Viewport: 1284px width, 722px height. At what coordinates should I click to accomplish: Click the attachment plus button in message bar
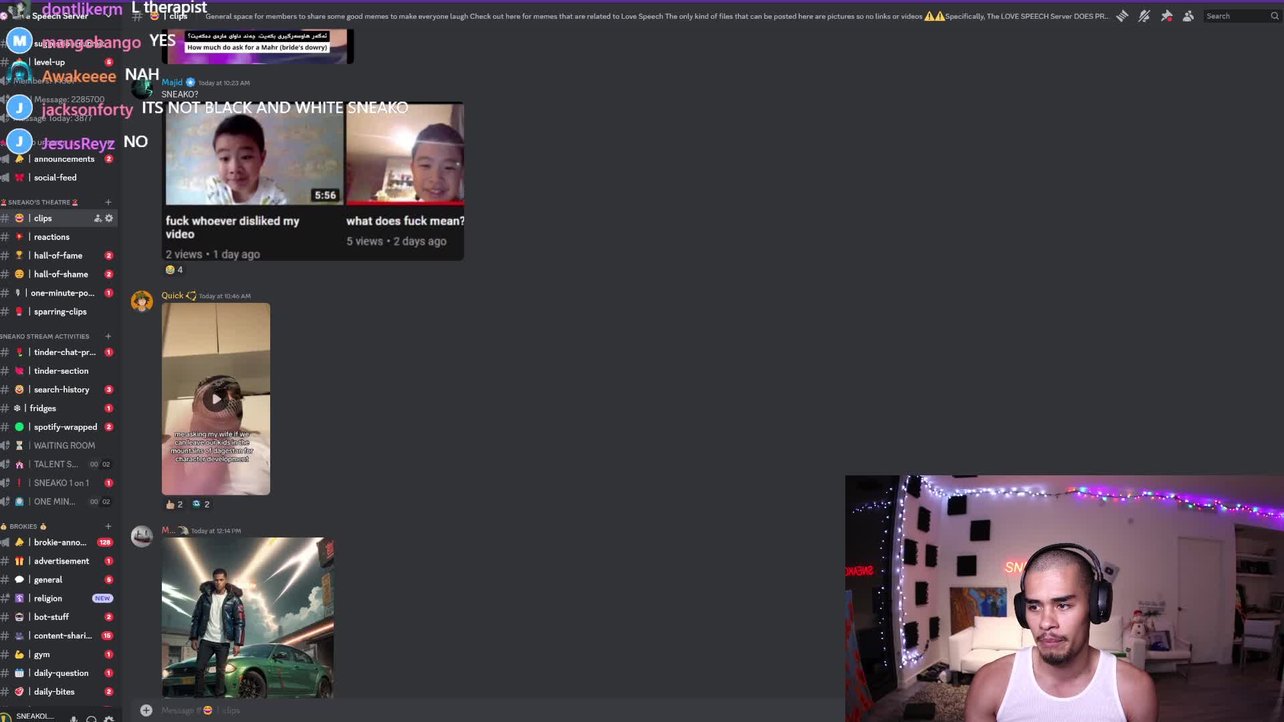[x=146, y=710]
